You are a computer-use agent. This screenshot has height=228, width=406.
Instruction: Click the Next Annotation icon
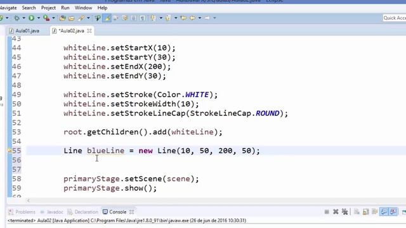154,18
